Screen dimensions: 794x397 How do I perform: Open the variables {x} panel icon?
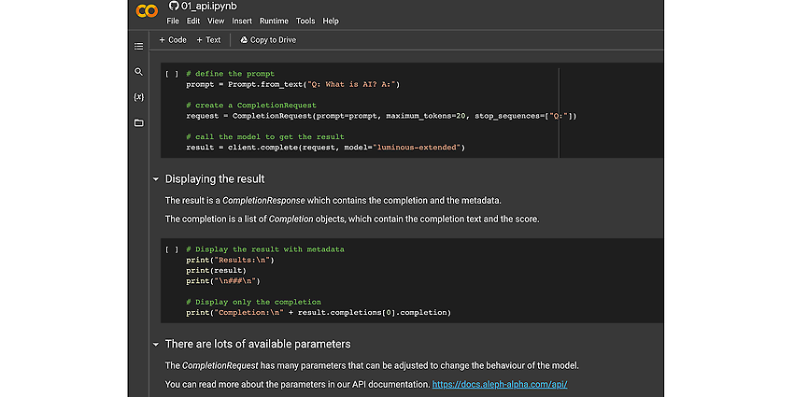coord(139,97)
